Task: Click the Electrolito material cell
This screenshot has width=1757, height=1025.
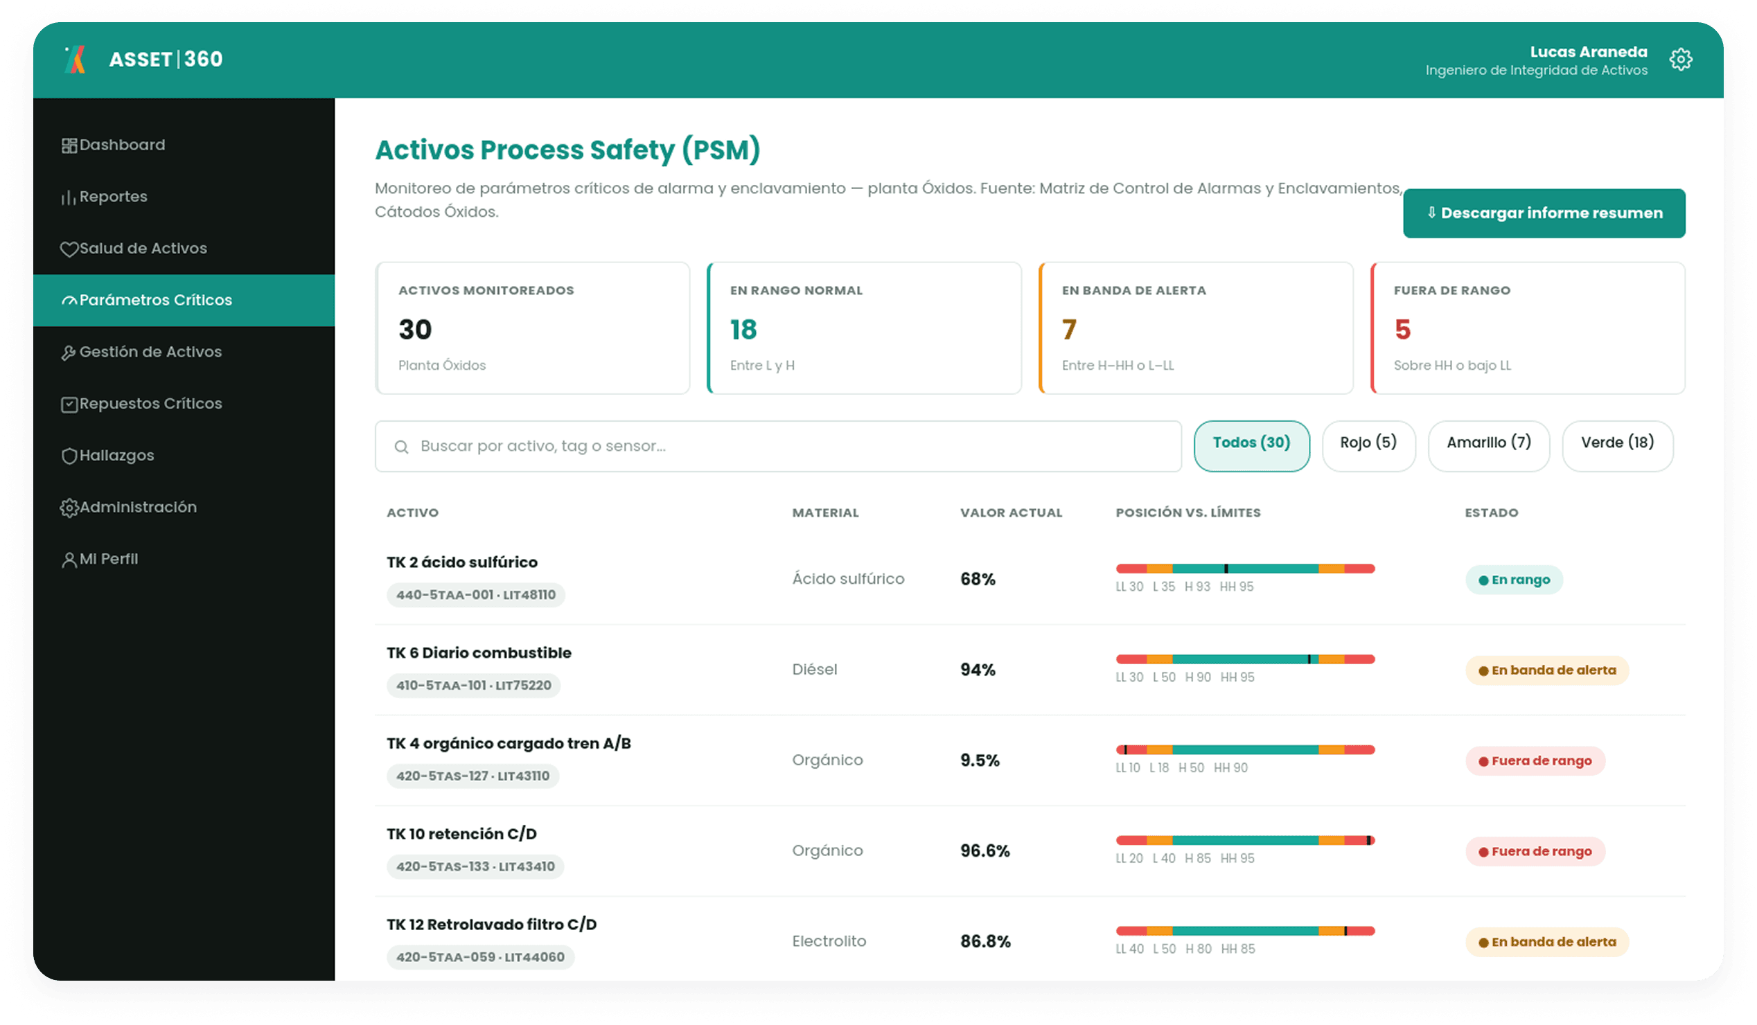Action: 829,941
